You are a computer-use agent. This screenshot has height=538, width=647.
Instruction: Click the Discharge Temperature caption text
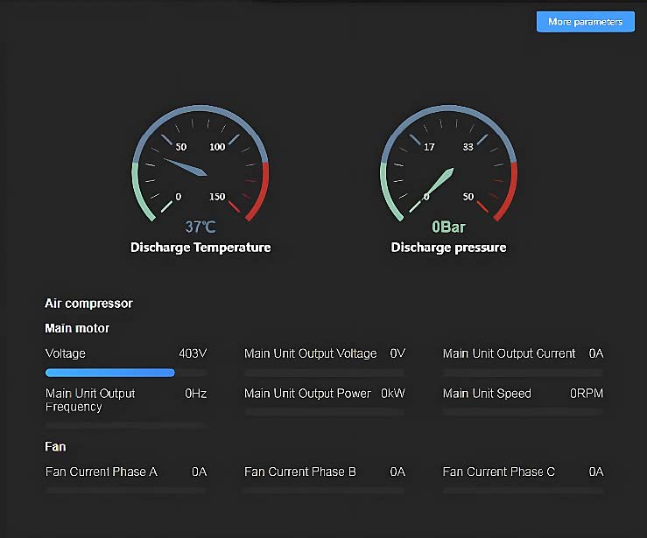point(200,248)
